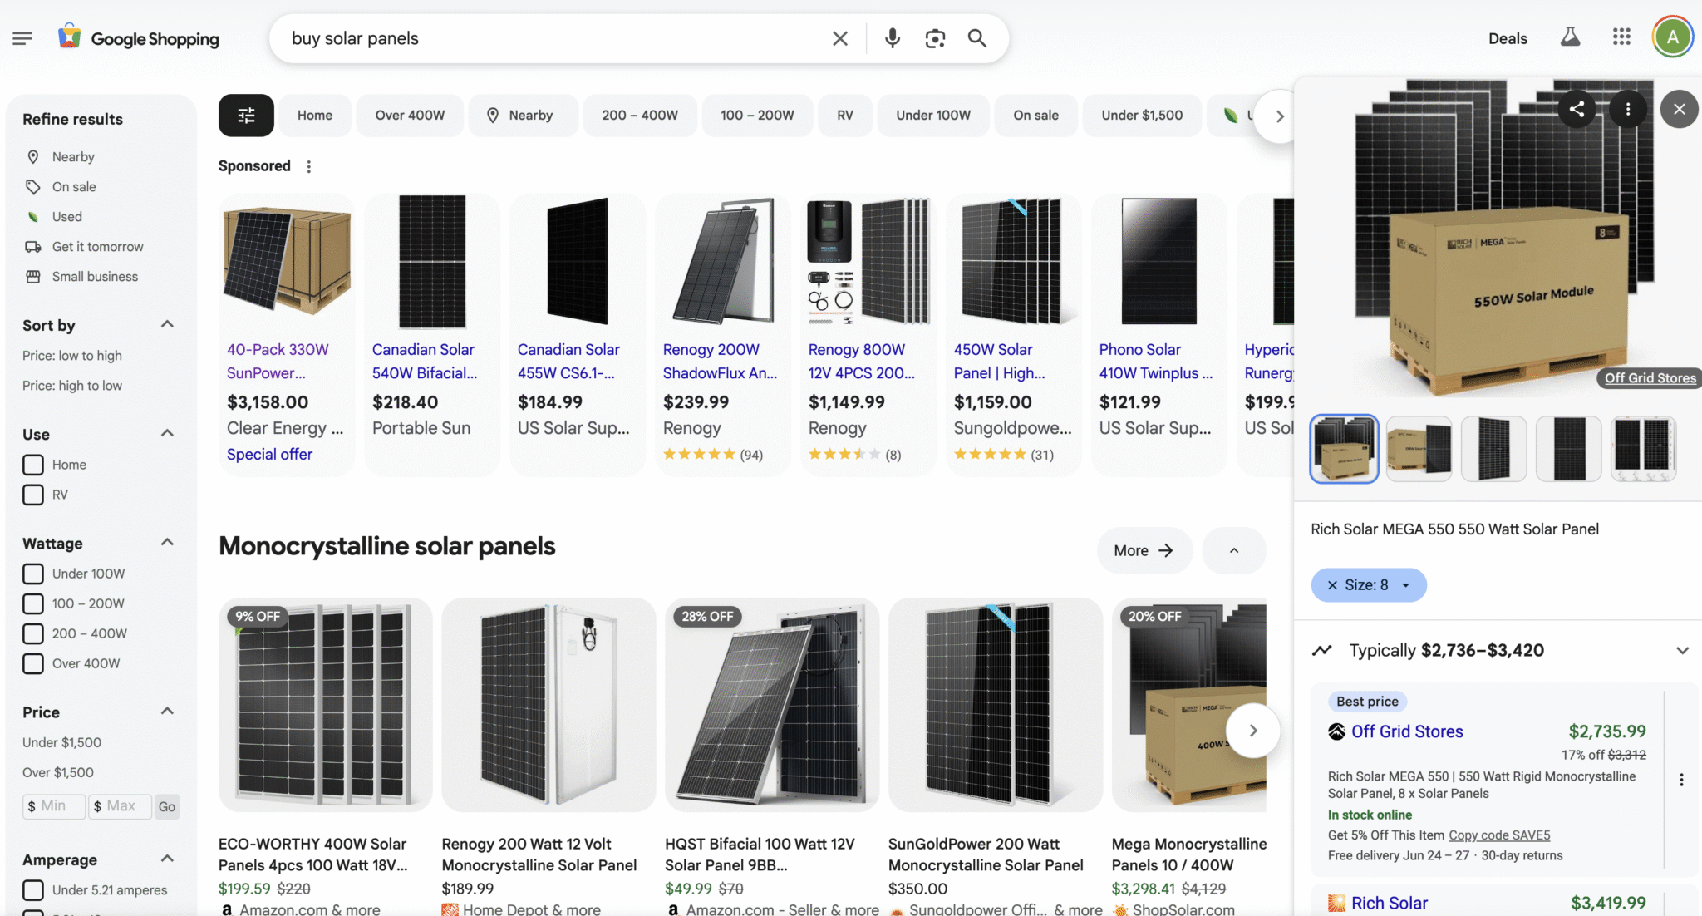Screen dimensions: 1702x916
Task: Collapse Monocrystalline solar panels section
Action: pos(1234,550)
